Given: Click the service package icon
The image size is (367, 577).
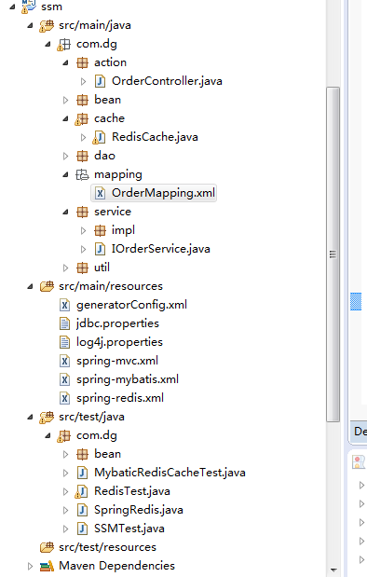Looking at the screenshot, I should click(x=82, y=212).
